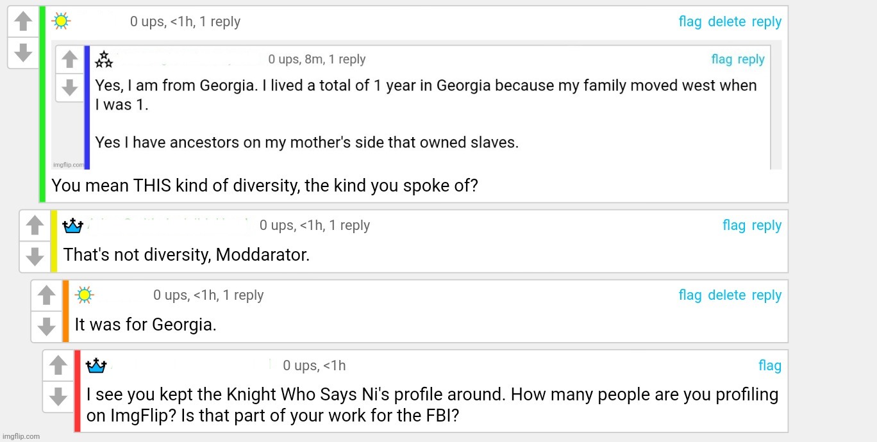Screen dimensions: 877x442
Task: Click the sun icon beside the top comment
Action: tap(61, 21)
